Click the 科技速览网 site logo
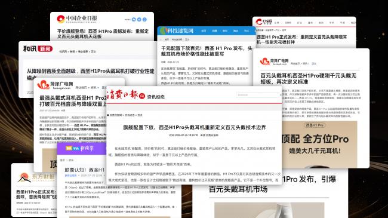The image size is (388, 218). [x=177, y=30]
